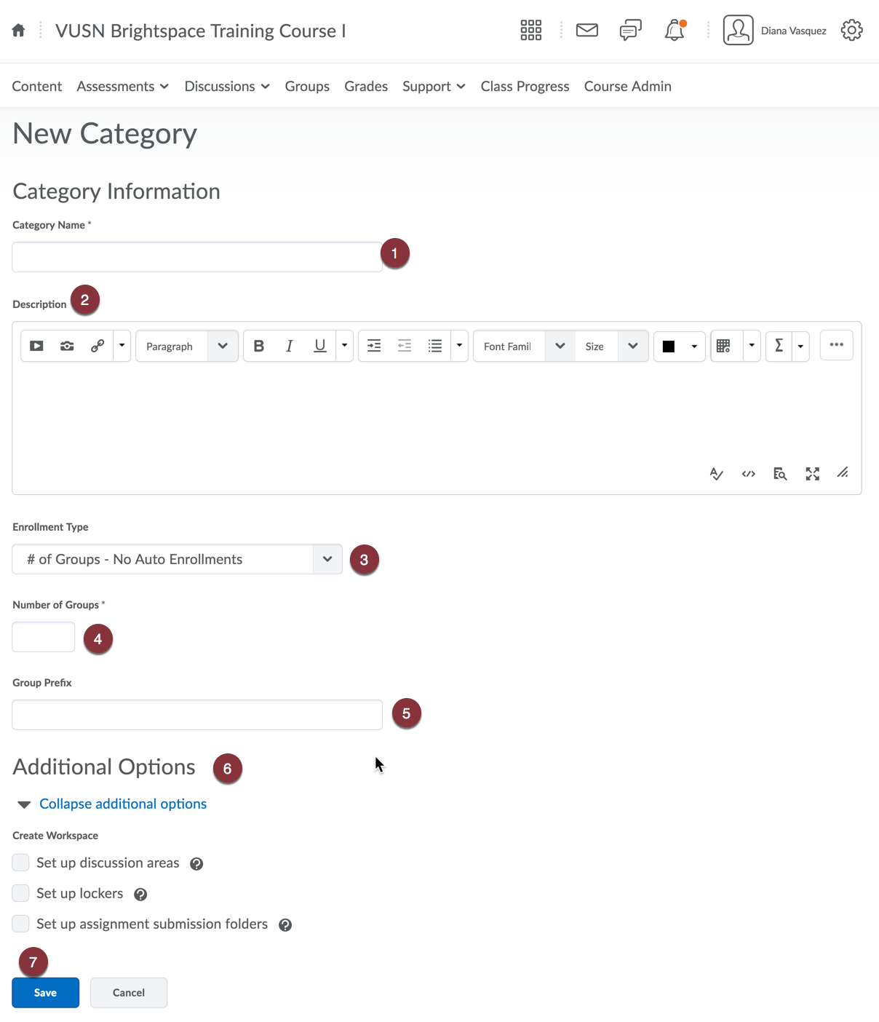
Task: Open the notifications bell icon
Action: (x=675, y=31)
